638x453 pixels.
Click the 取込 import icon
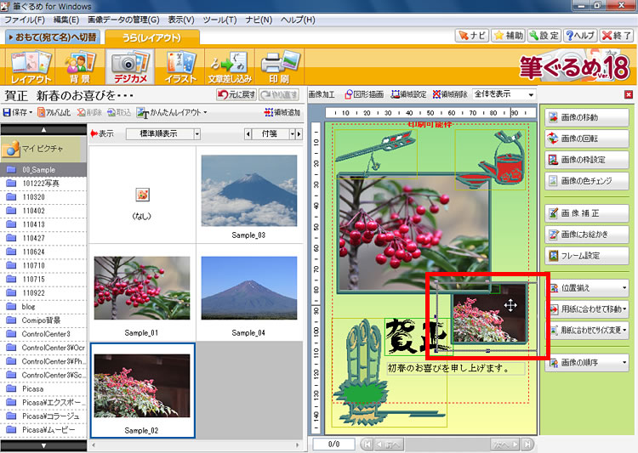click(x=119, y=112)
